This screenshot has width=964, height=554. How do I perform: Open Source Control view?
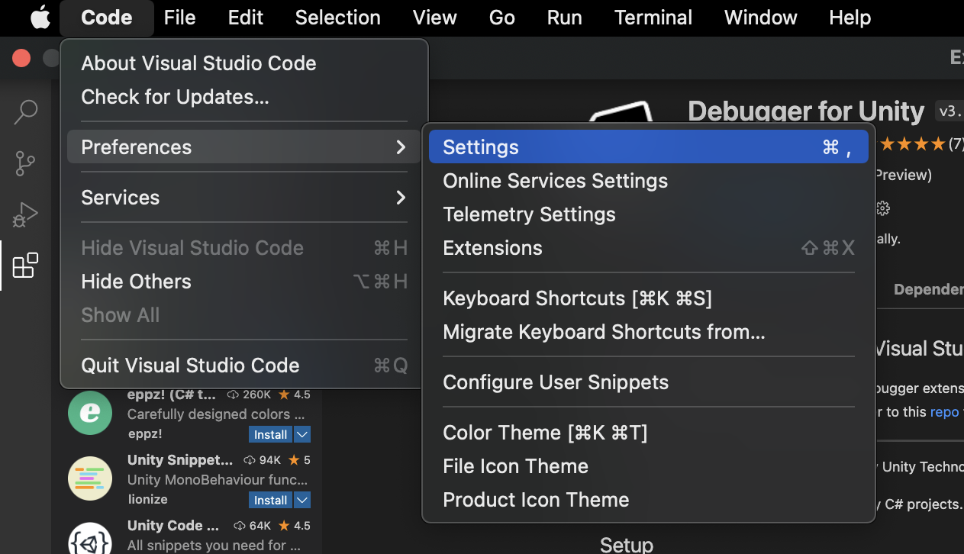tap(26, 163)
